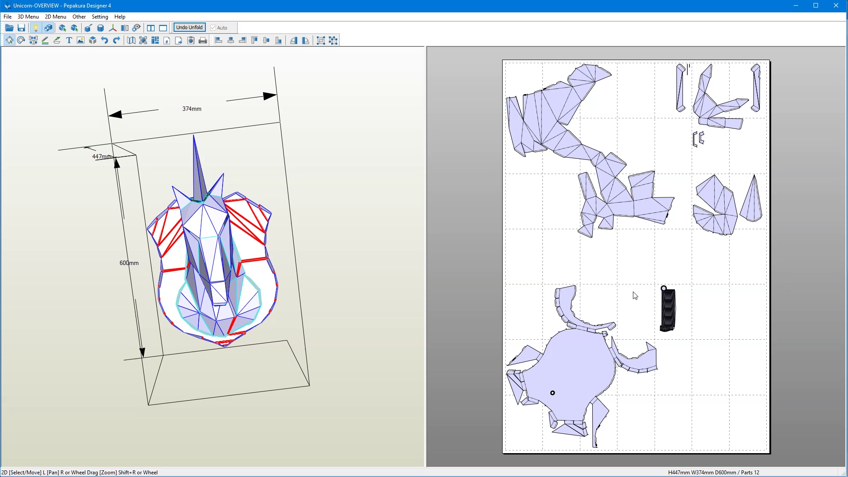
Task: Open the 2D Menu
Action: 56,16
